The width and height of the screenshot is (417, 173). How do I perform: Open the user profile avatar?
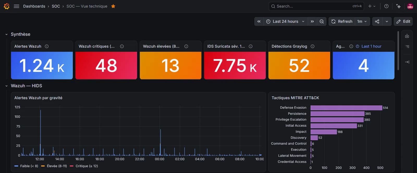[410, 6]
